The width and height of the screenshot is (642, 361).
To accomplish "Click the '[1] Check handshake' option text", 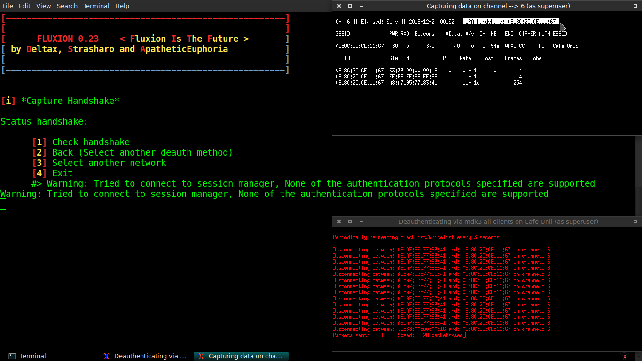I will click(81, 142).
